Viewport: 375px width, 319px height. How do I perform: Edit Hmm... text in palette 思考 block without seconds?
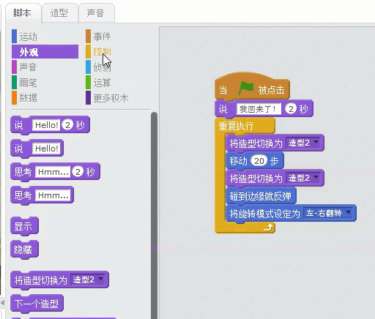coord(53,195)
